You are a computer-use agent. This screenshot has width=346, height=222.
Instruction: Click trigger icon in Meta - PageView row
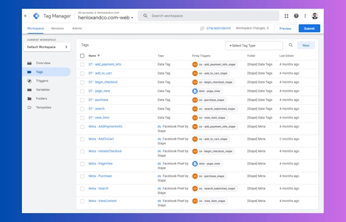point(195,164)
